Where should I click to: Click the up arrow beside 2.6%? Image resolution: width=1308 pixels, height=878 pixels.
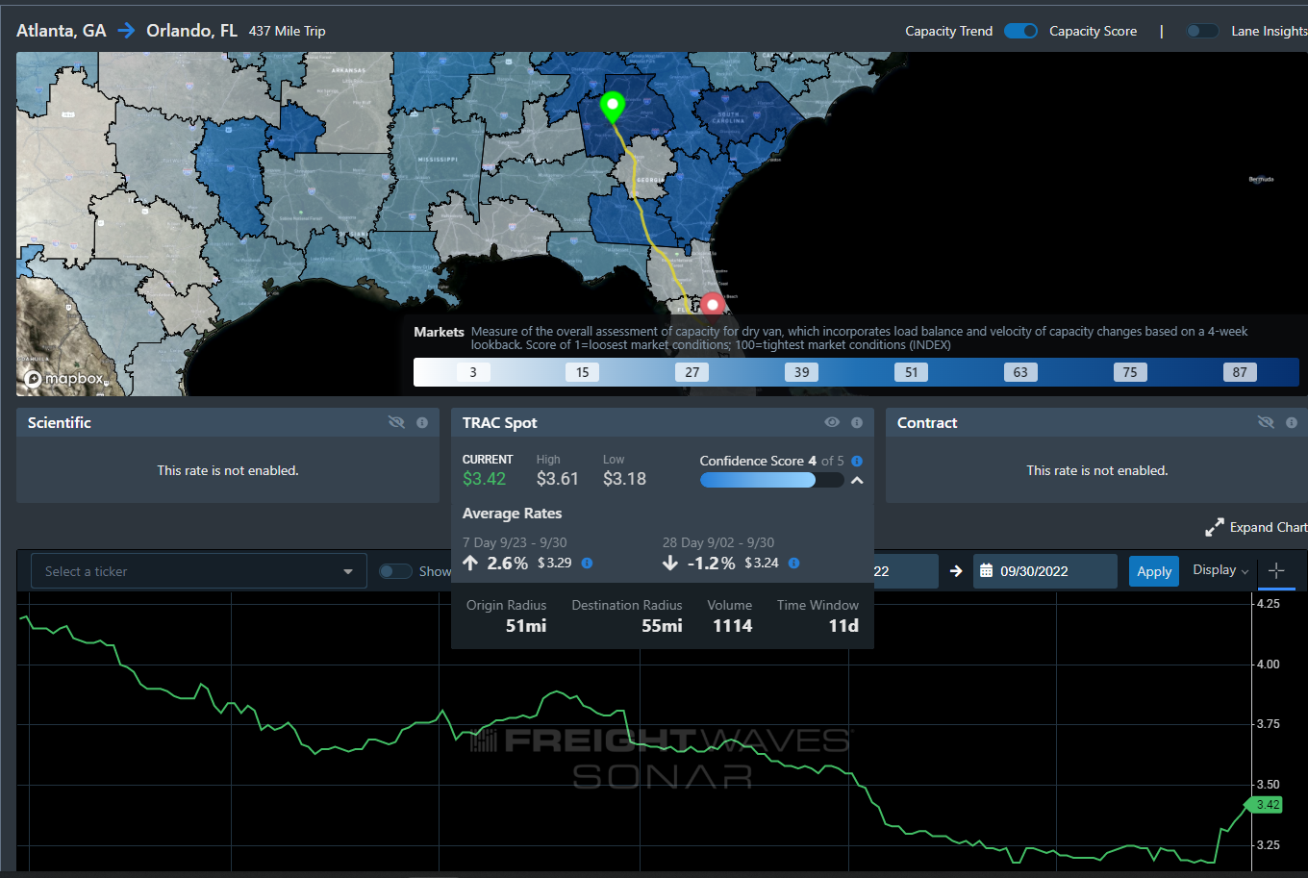pyautogui.click(x=470, y=564)
